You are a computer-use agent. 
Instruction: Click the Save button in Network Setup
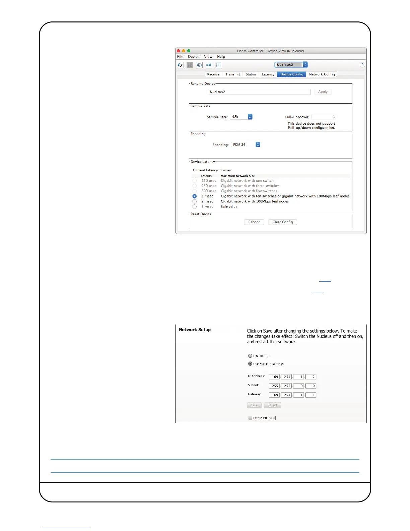click(254, 405)
